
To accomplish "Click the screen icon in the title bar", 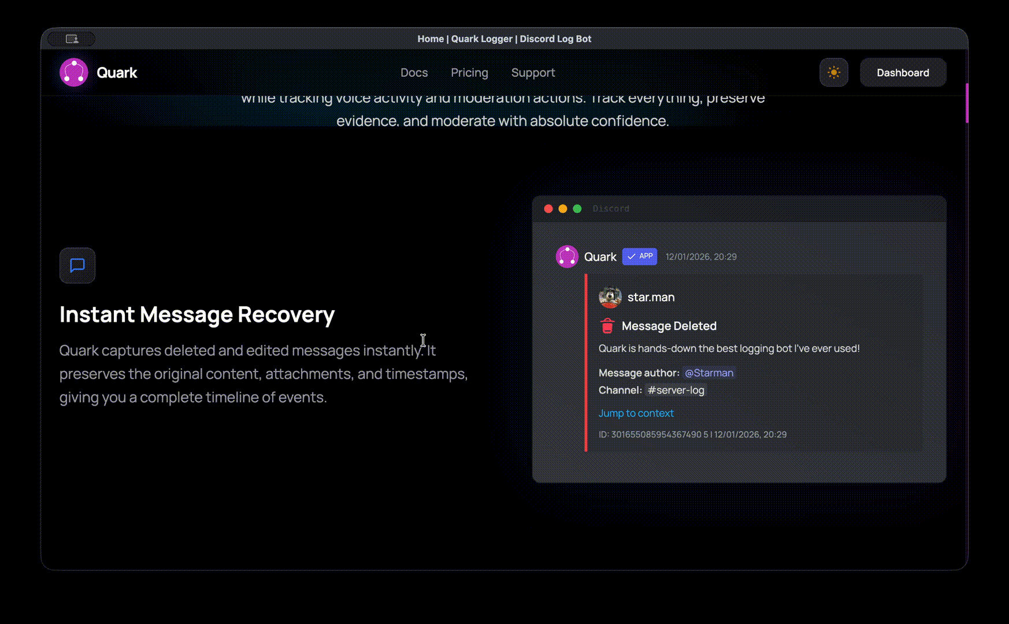I will click(72, 39).
